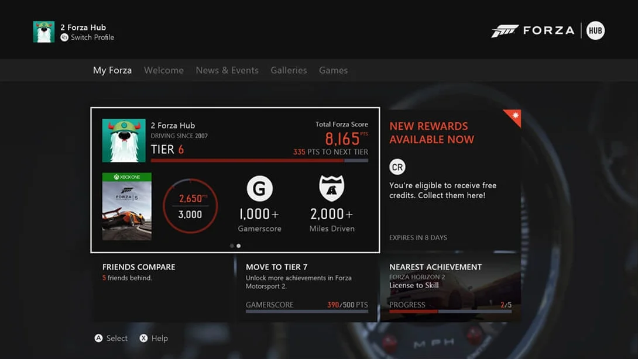Image resolution: width=638 pixels, height=359 pixels.
Task: Open the News & Events tab
Action: (227, 70)
